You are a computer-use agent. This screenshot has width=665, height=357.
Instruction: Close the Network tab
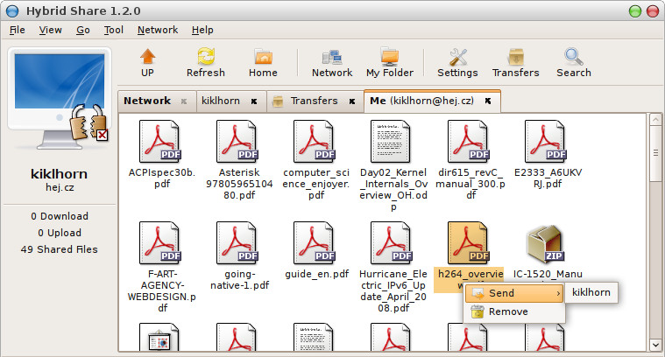pos(184,101)
